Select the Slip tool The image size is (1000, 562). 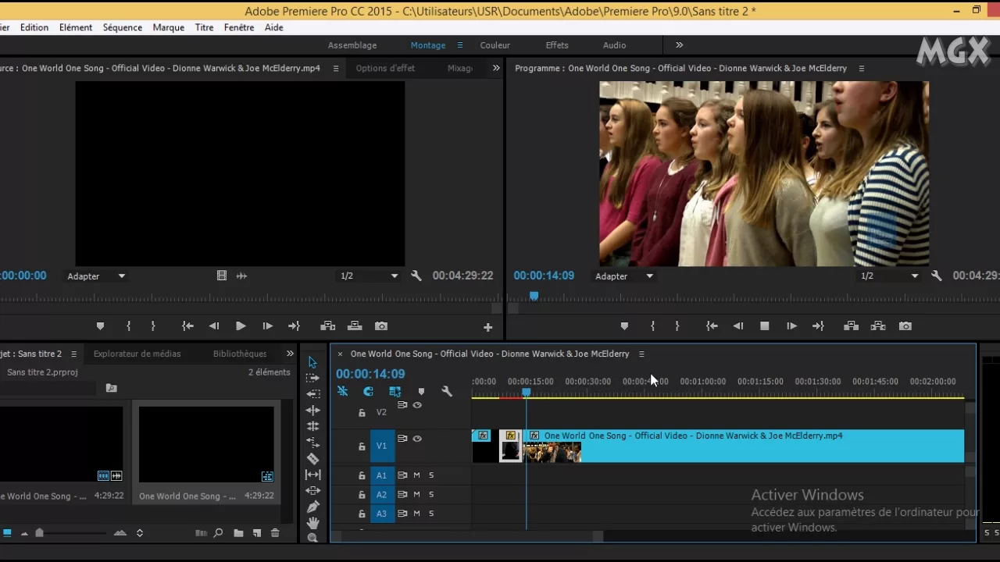(312, 475)
